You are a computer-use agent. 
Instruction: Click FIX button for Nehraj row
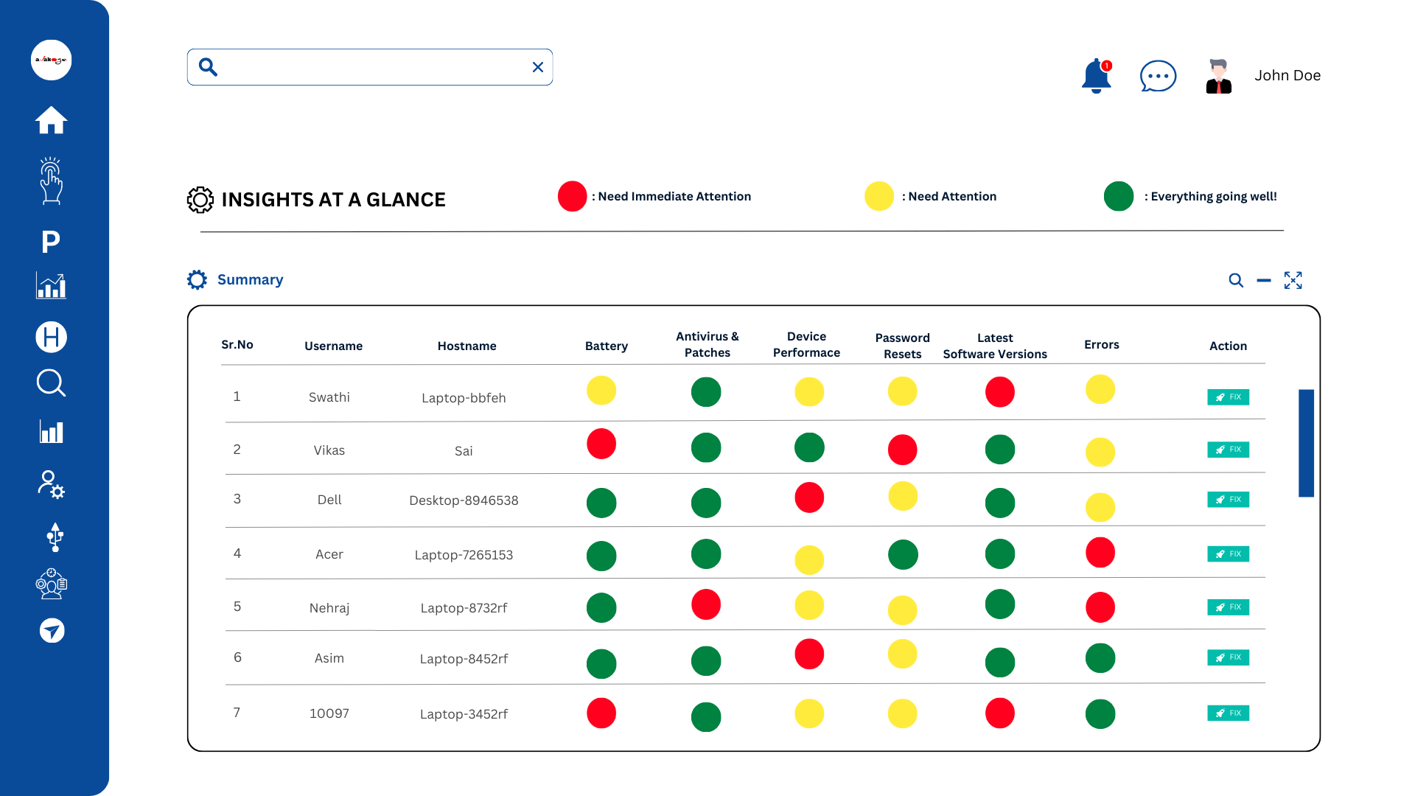coord(1228,607)
